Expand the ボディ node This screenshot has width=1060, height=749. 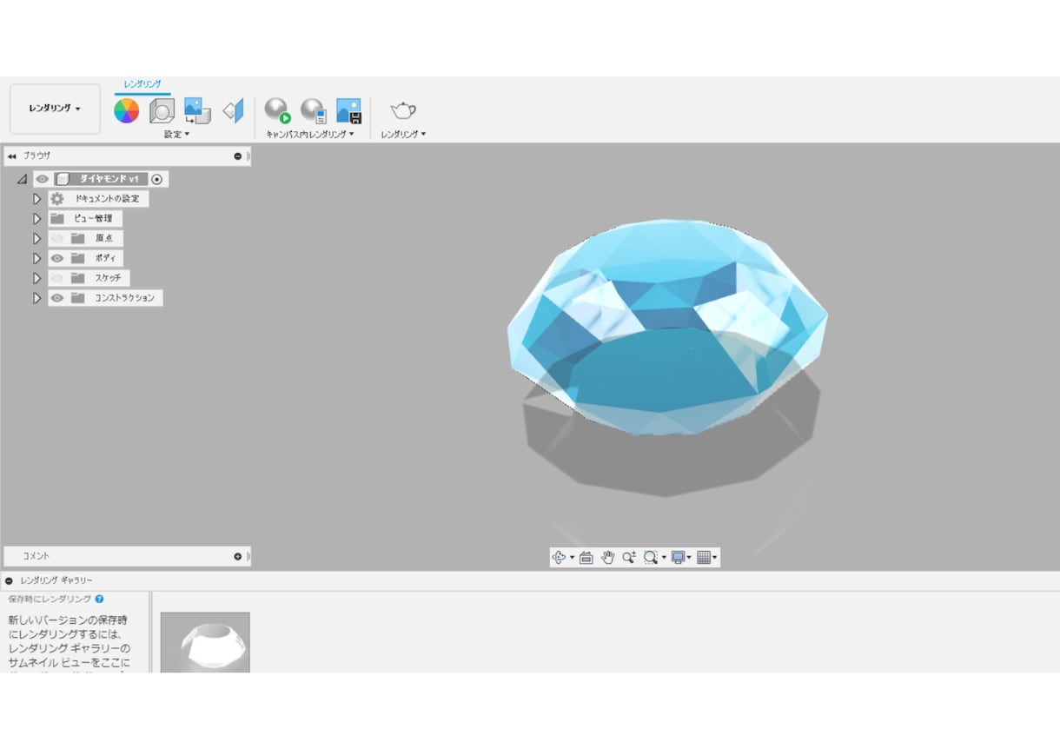coord(36,258)
